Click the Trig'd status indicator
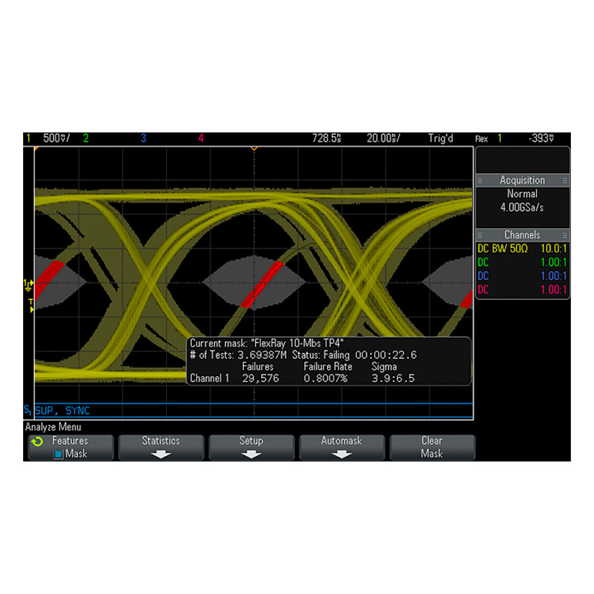The image size is (594, 594). [441, 138]
